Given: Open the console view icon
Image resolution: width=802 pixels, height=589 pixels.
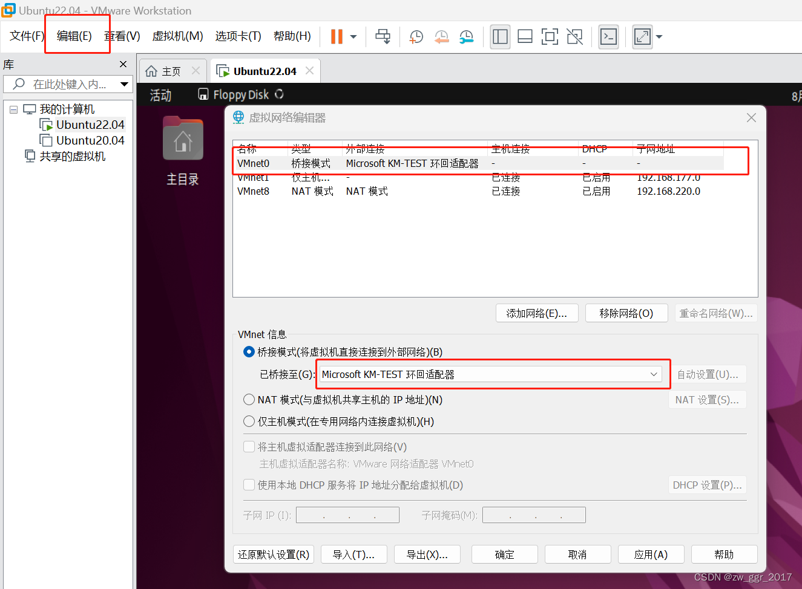Looking at the screenshot, I should 608,37.
